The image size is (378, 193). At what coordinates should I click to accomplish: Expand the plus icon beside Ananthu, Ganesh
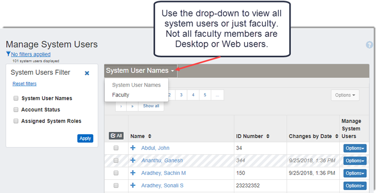pyautogui.click(x=133, y=160)
